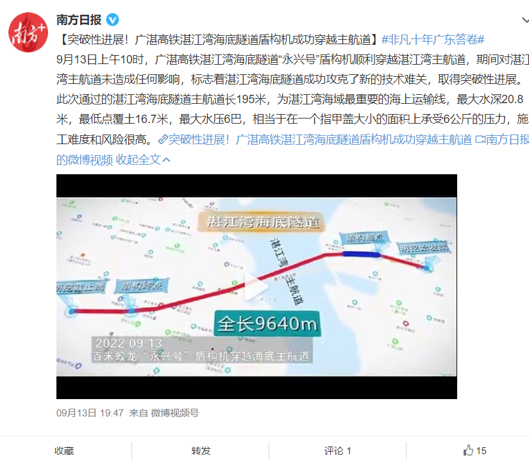Viewport: 529px width, 467px height.
Task: Click the video icon before 南方日报的微博视频
Action: coord(480,139)
